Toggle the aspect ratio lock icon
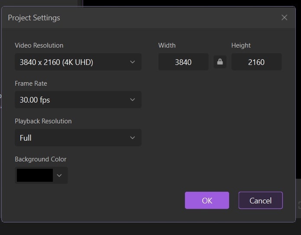This screenshot has height=235, width=301. click(220, 62)
